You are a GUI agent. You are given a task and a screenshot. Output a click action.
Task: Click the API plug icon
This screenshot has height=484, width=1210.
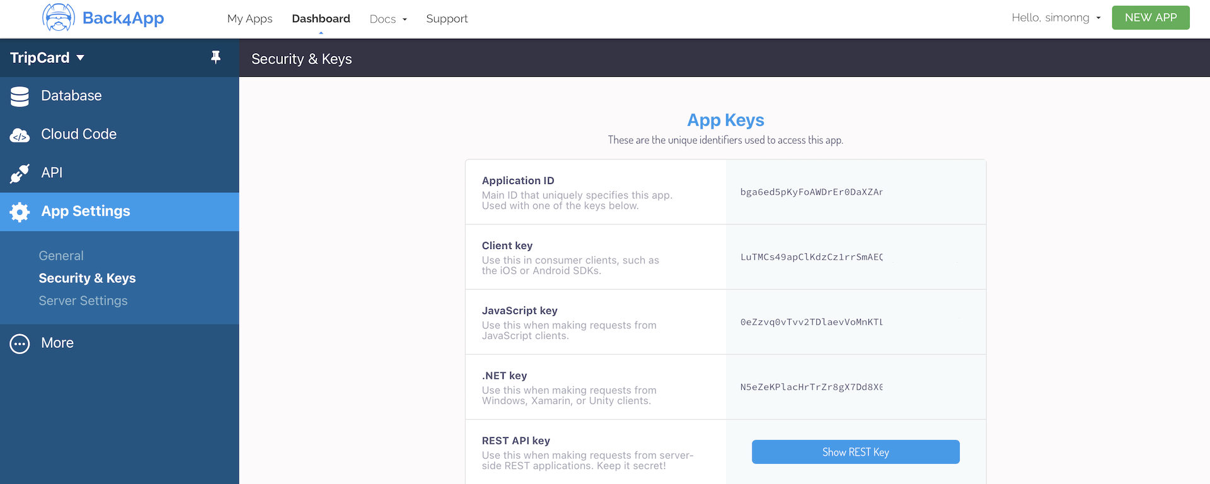click(20, 173)
